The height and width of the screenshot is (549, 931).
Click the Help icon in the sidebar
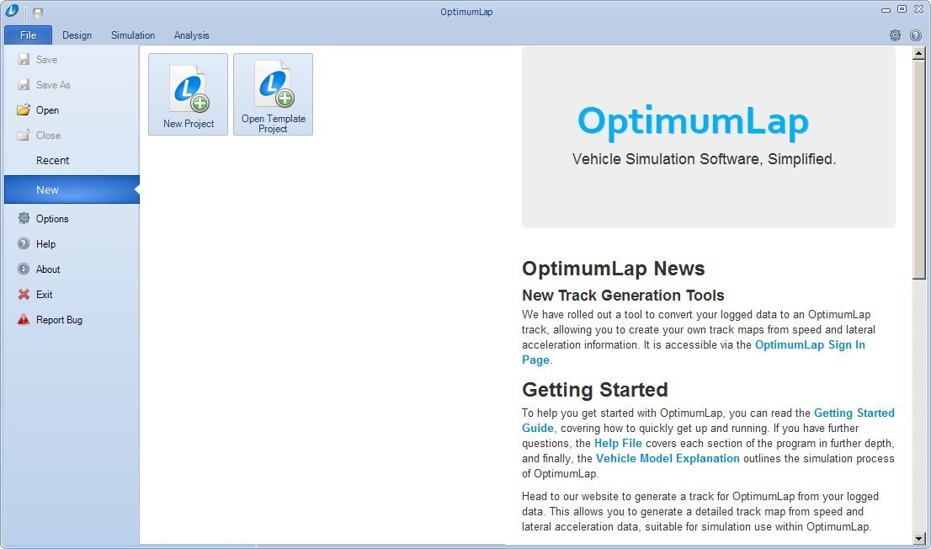point(24,243)
